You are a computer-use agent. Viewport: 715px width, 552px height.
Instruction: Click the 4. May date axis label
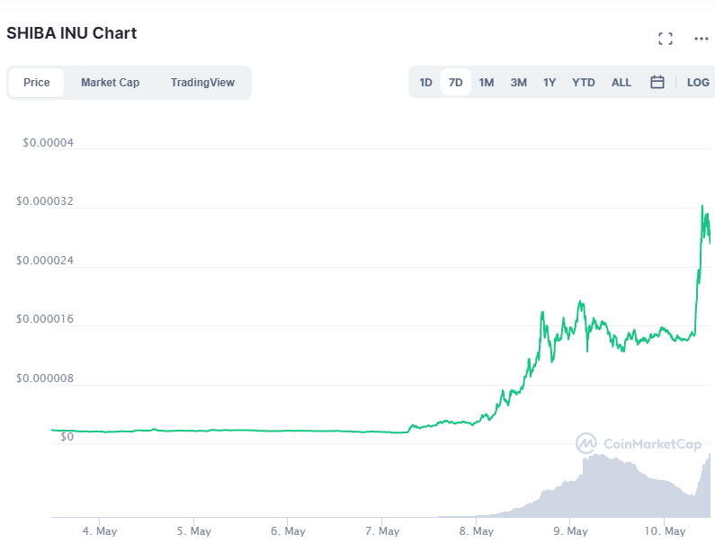[100, 531]
